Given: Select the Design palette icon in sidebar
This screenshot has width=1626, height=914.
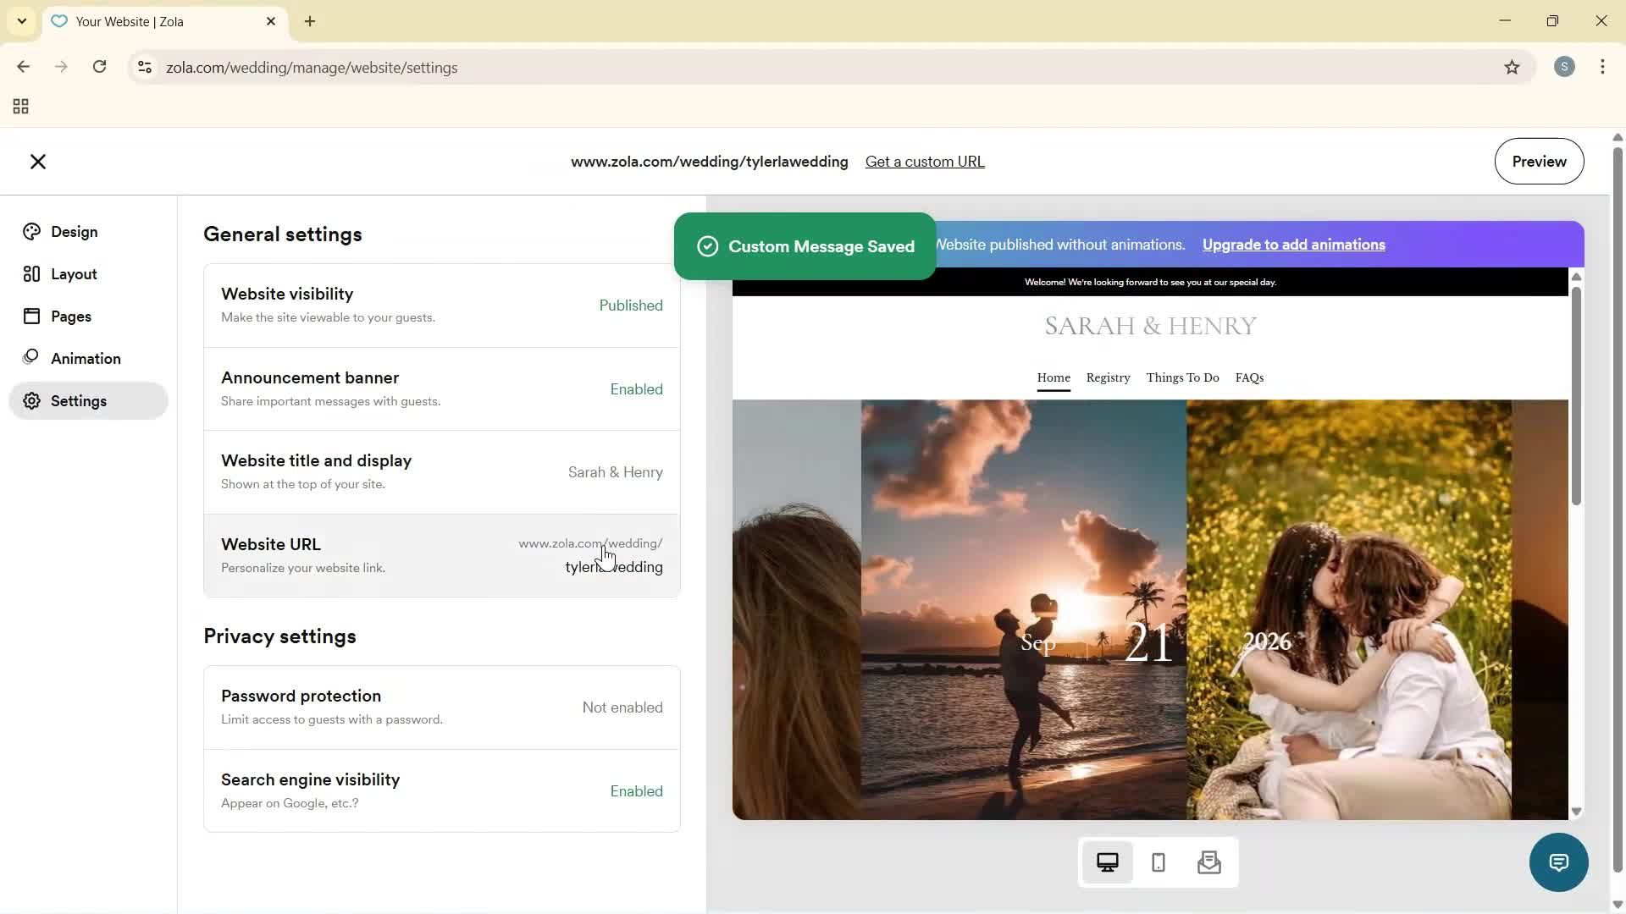Looking at the screenshot, I should click(x=31, y=231).
